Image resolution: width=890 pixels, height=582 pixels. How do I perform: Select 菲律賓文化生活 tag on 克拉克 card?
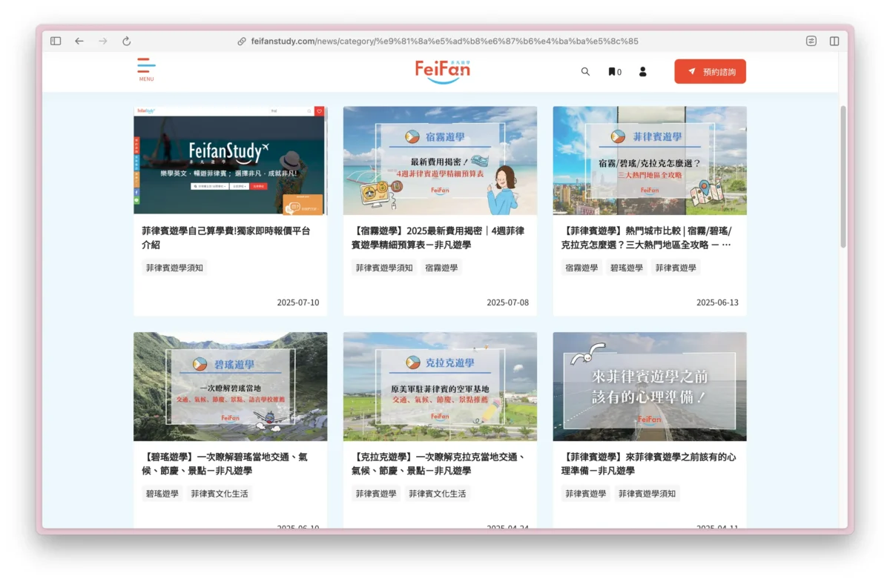(438, 494)
